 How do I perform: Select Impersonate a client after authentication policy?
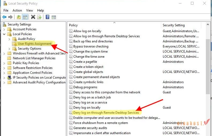click(102, 133)
